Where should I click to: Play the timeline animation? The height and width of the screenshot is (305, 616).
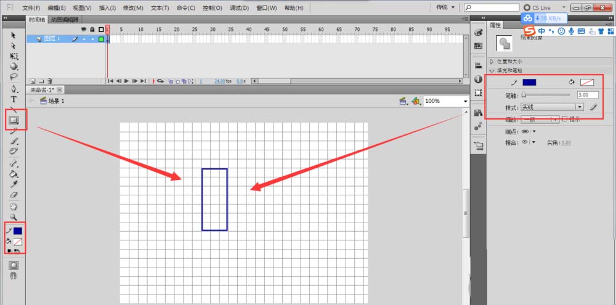126,81
